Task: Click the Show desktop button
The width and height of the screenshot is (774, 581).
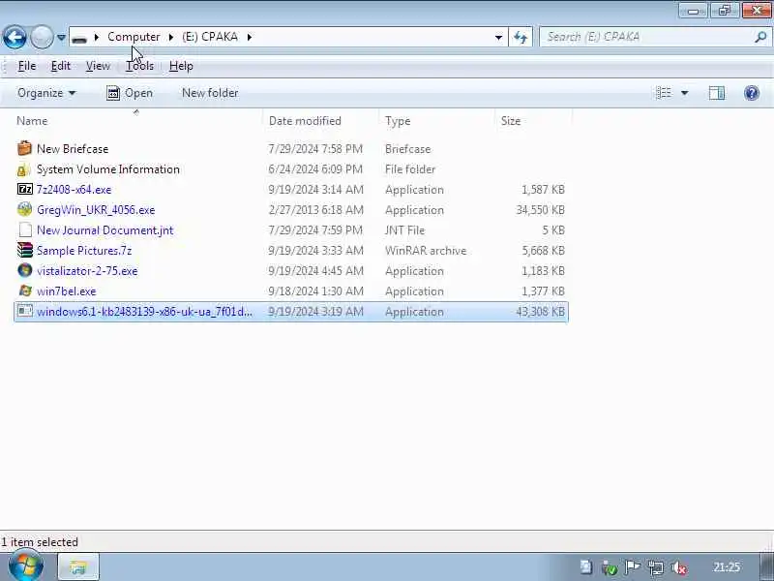Action: point(766,566)
